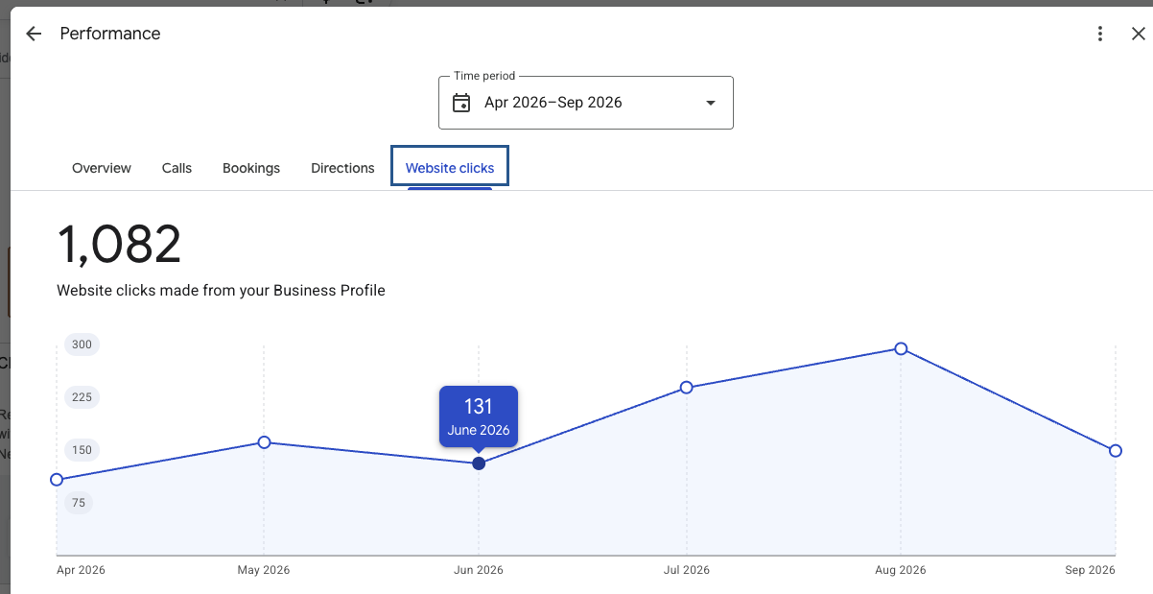
Task: Click the 1,082 total clicks number
Action: point(119,245)
